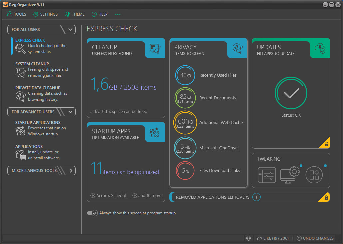
Task: Open the Theme menu
Action: 74,14
